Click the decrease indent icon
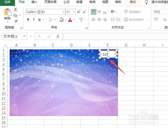 (x=113, y=20)
